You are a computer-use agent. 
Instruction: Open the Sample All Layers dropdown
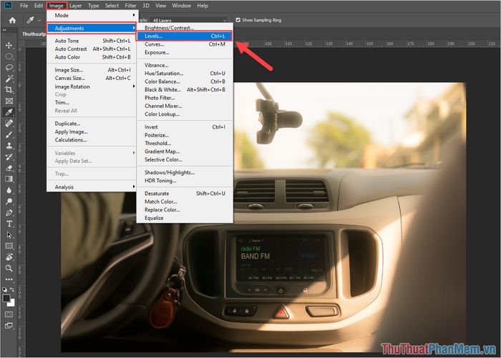click(x=189, y=21)
